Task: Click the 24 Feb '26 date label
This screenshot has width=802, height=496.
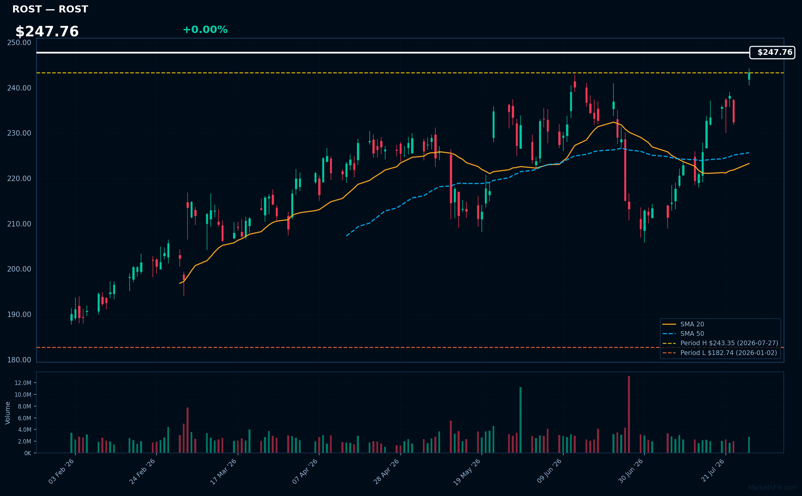Action: 142,471
